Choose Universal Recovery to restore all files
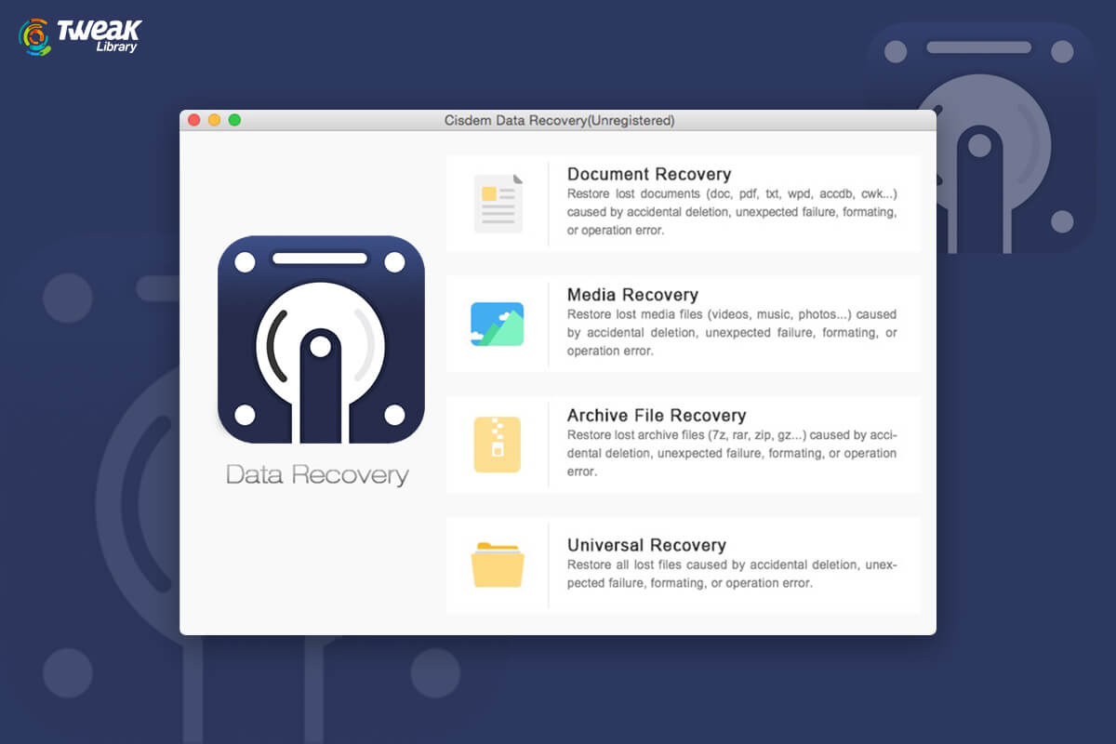Screen dimensions: 1116x744 pyautogui.click(x=684, y=565)
